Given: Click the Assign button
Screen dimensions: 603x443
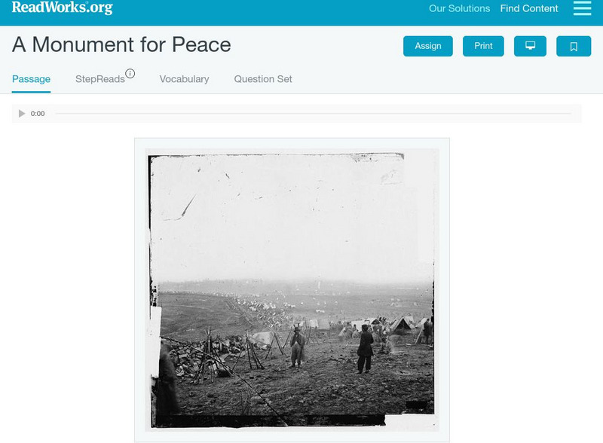Looking at the screenshot, I should [427, 46].
